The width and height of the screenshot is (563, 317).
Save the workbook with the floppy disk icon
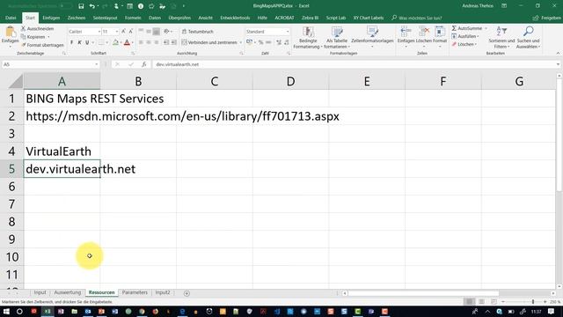(x=81, y=6)
